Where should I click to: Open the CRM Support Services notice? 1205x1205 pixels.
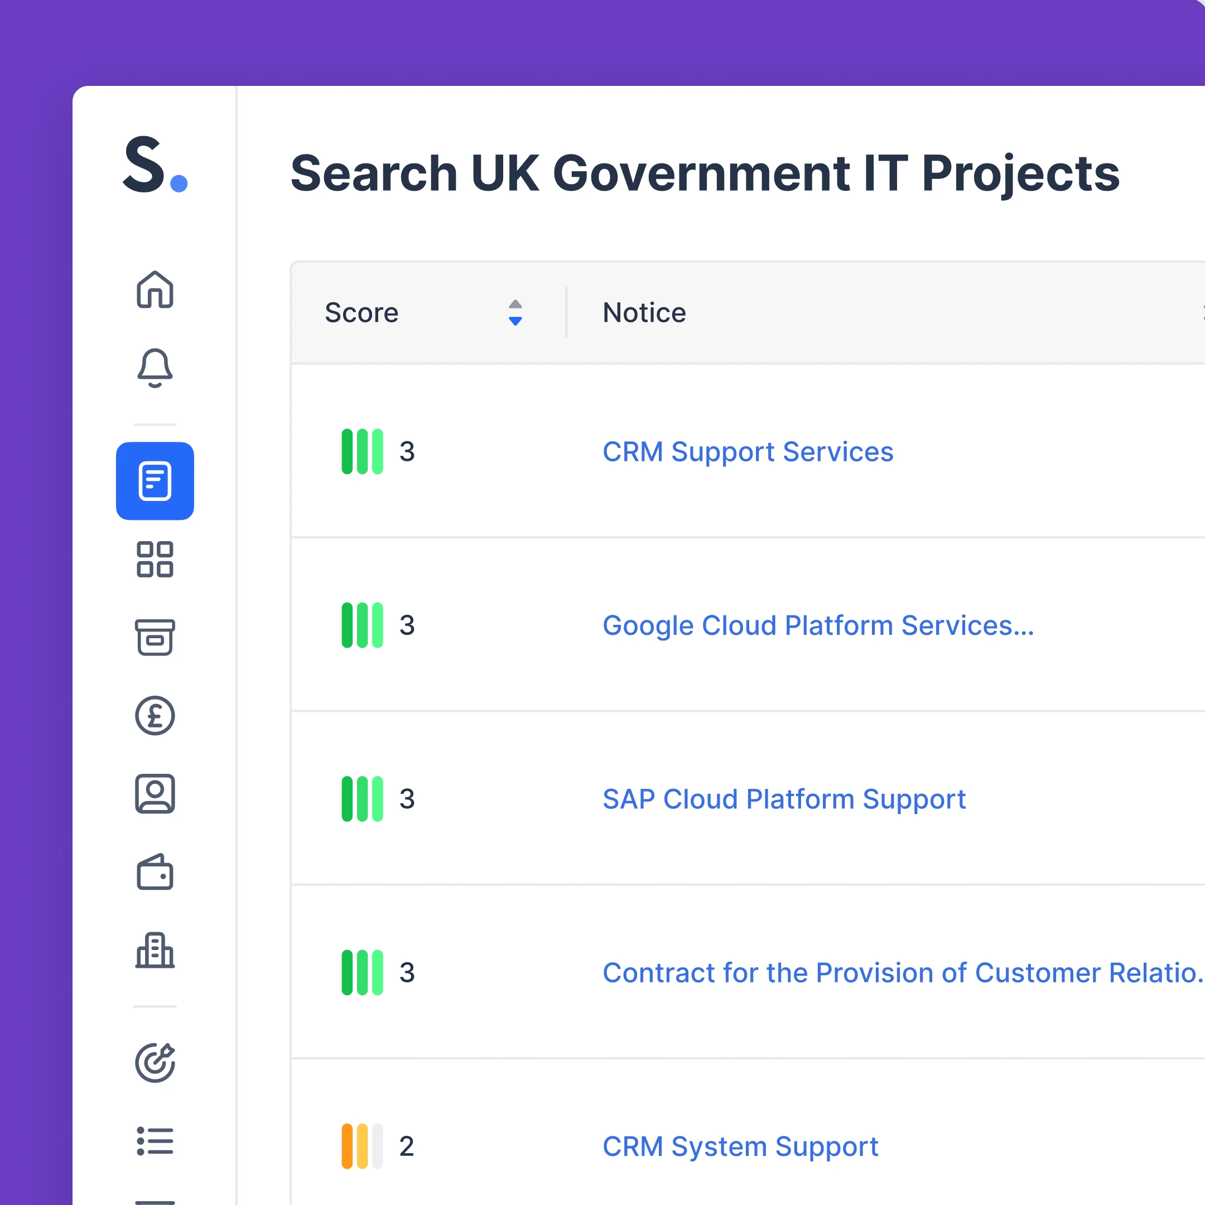click(748, 451)
